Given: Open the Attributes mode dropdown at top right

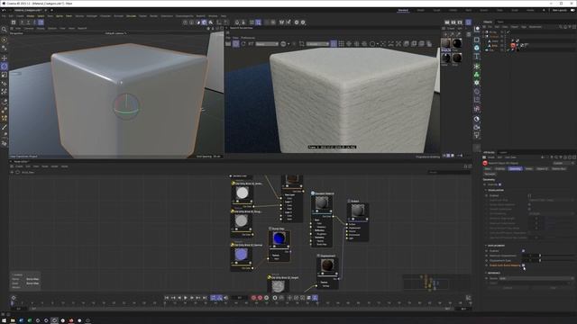Looking at the screenshot, I should [x=563, y=163].
